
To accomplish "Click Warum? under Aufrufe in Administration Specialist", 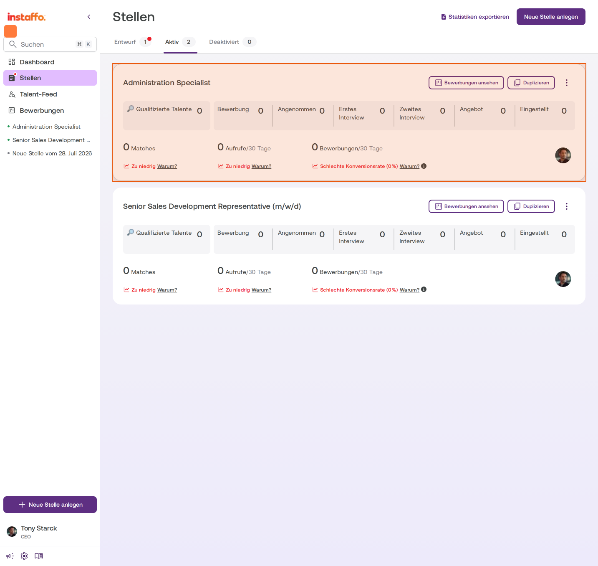I will click(x=261, y=166).
